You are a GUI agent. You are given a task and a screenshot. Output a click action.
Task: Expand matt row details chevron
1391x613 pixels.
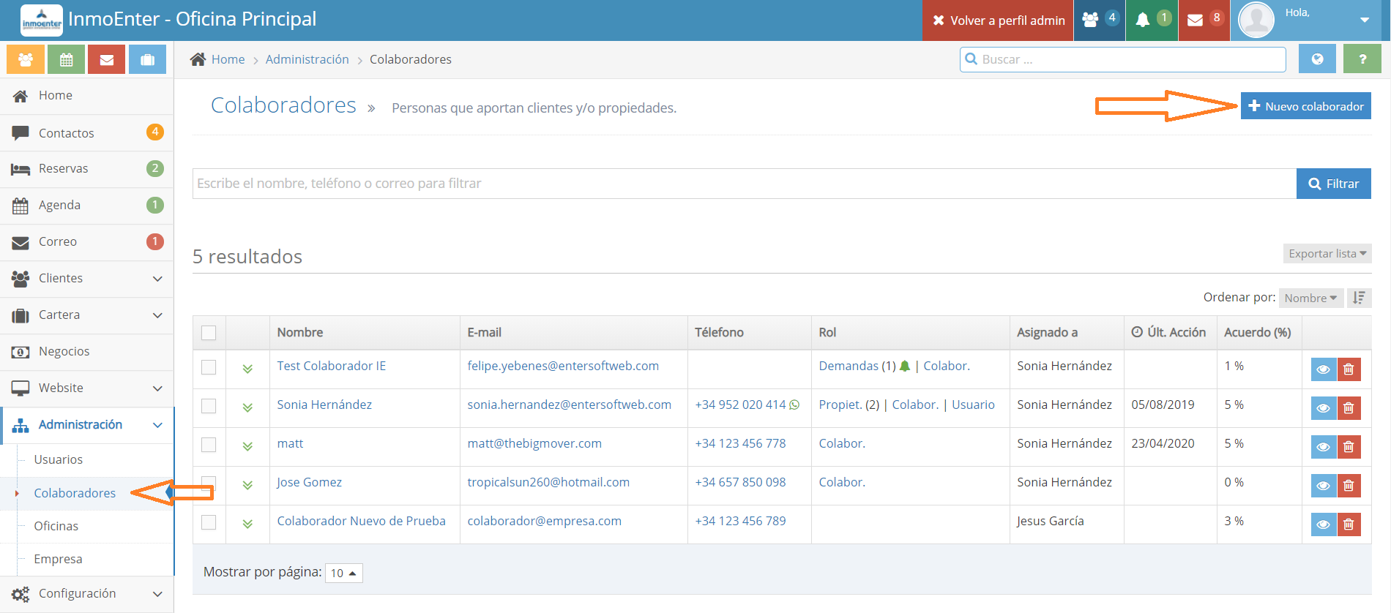247,446
